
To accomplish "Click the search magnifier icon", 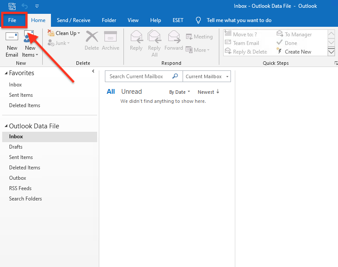I will pyautogui.click(x=175, y=76).
